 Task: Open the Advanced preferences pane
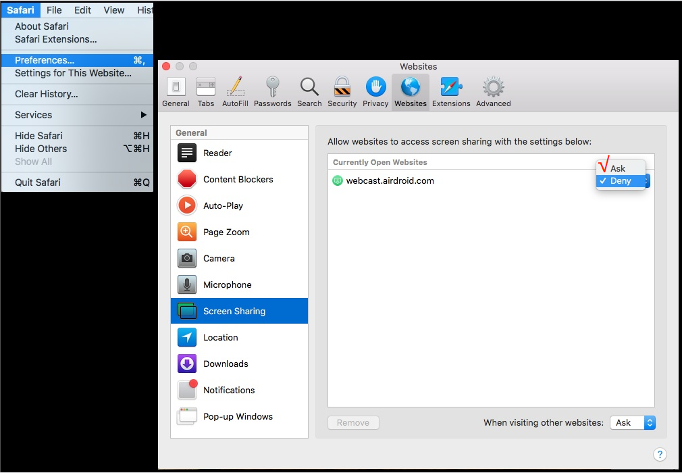[493, 92]
